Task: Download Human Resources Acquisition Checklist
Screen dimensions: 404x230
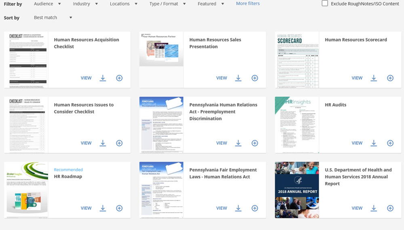Action: [x=103, y=78]
